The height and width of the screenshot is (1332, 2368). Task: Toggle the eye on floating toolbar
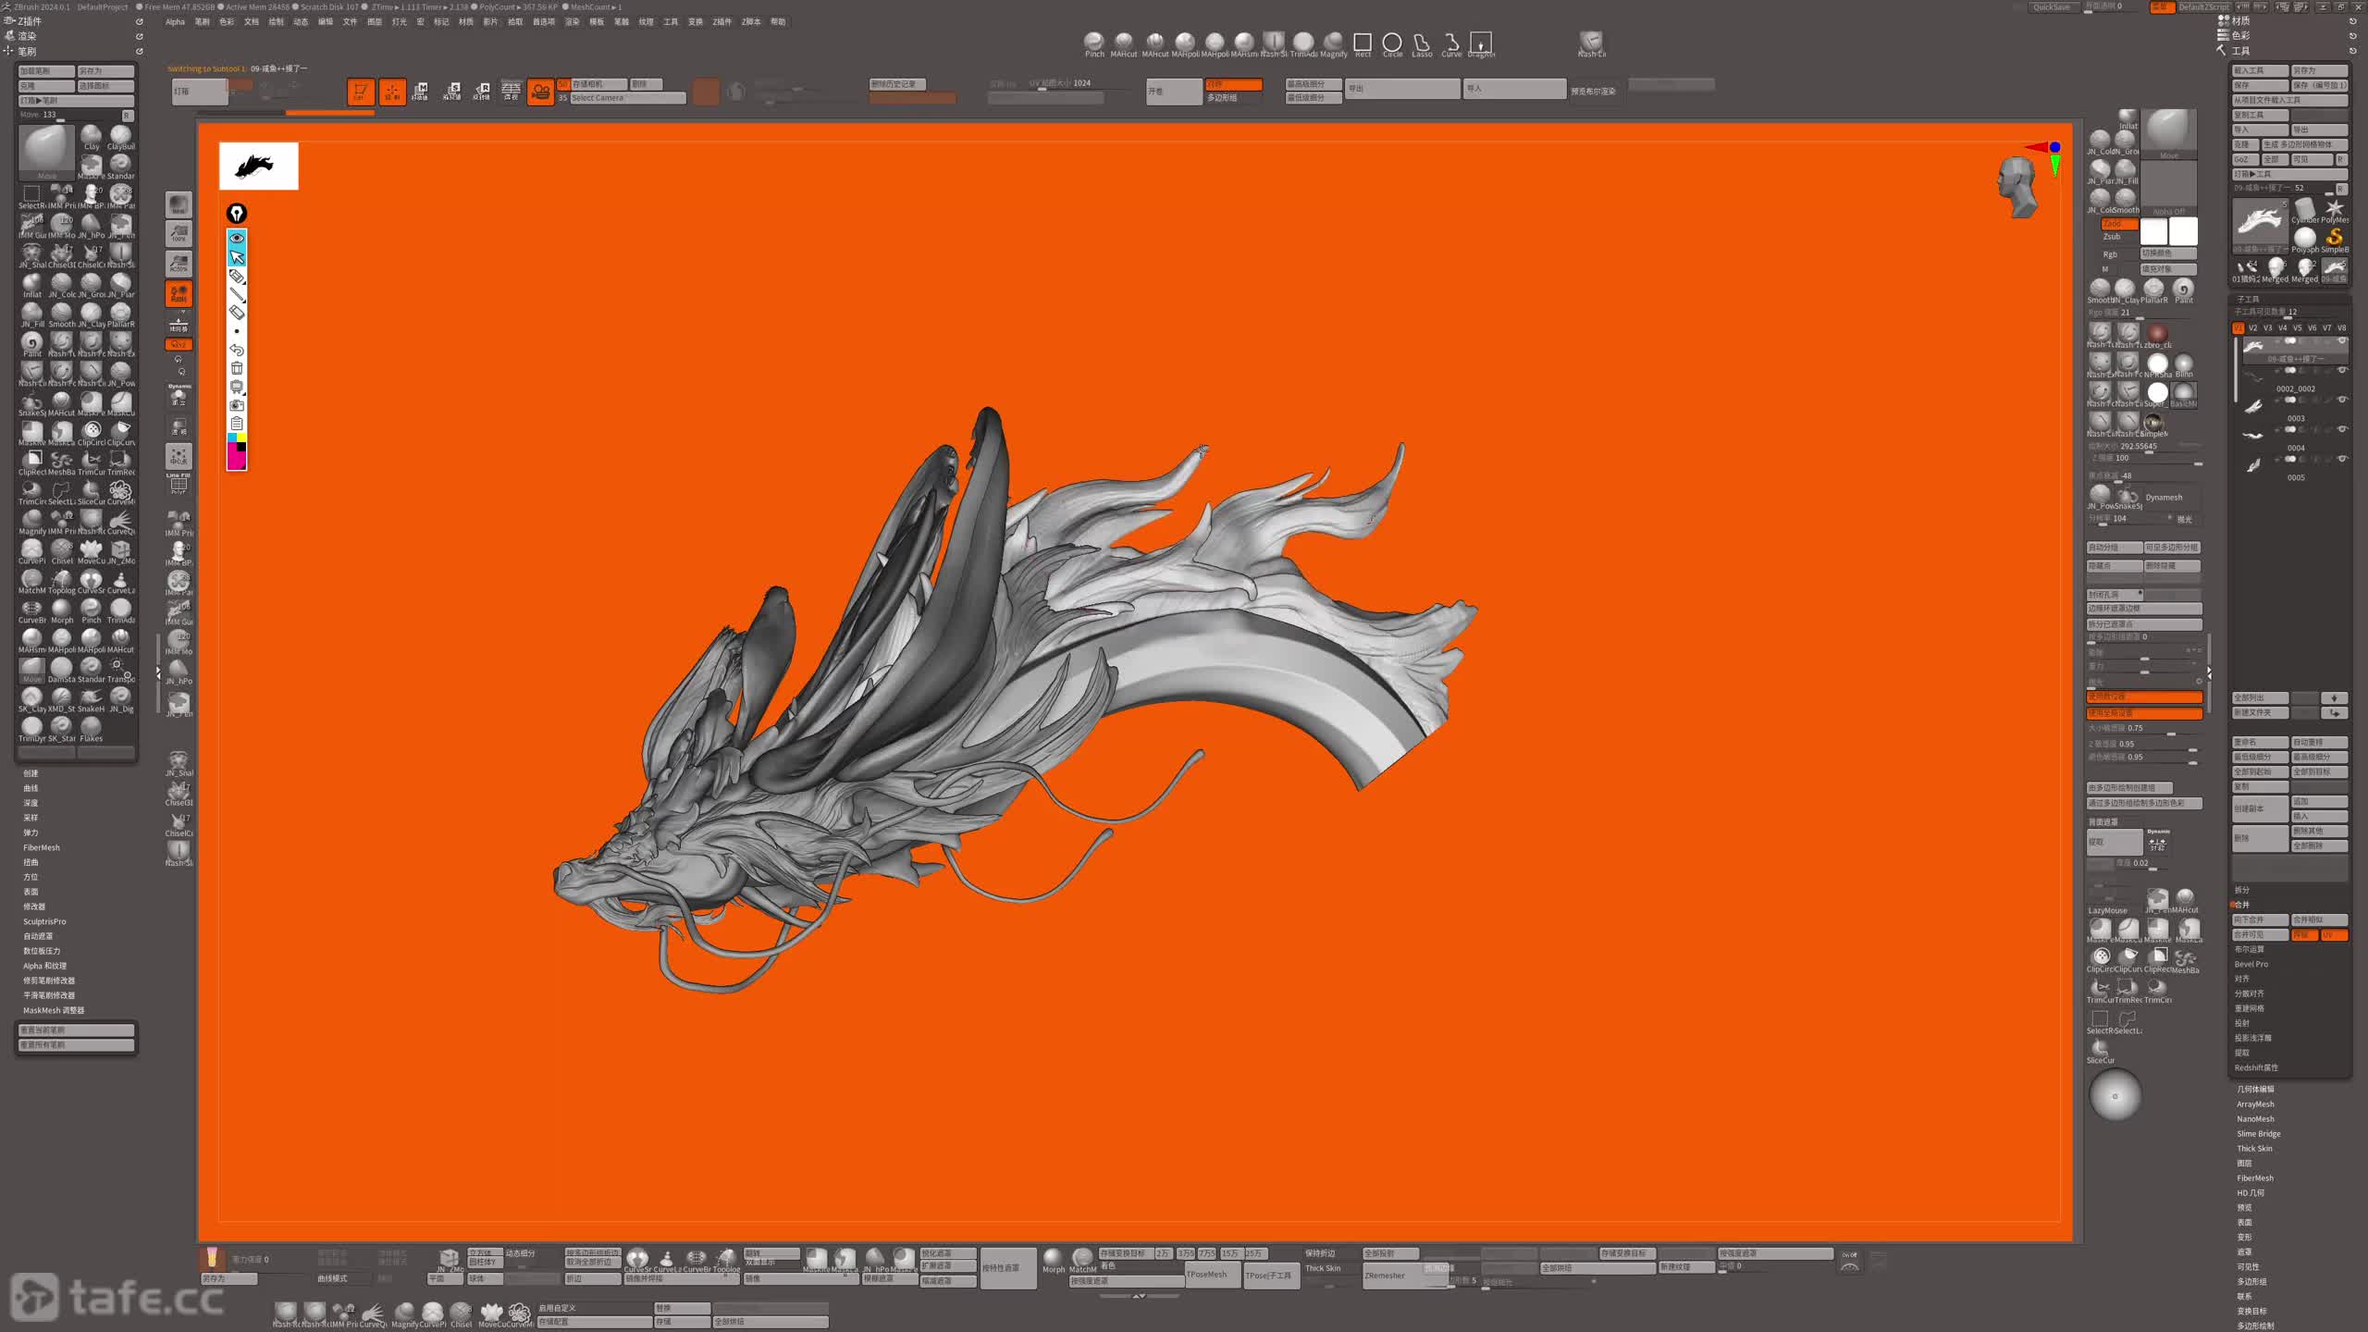click(x=237, y=239)
